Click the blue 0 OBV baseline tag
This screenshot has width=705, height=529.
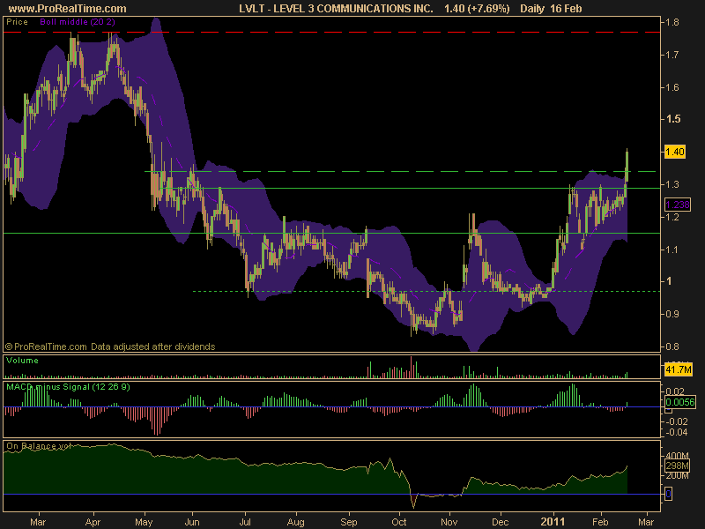pyautogui.click(x=669, y=494)
